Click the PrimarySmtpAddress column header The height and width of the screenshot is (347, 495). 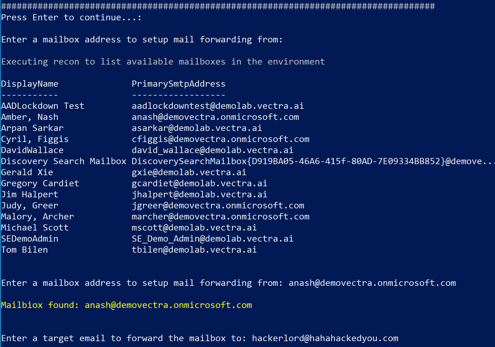pyautogui.click(x=178, y=84)
